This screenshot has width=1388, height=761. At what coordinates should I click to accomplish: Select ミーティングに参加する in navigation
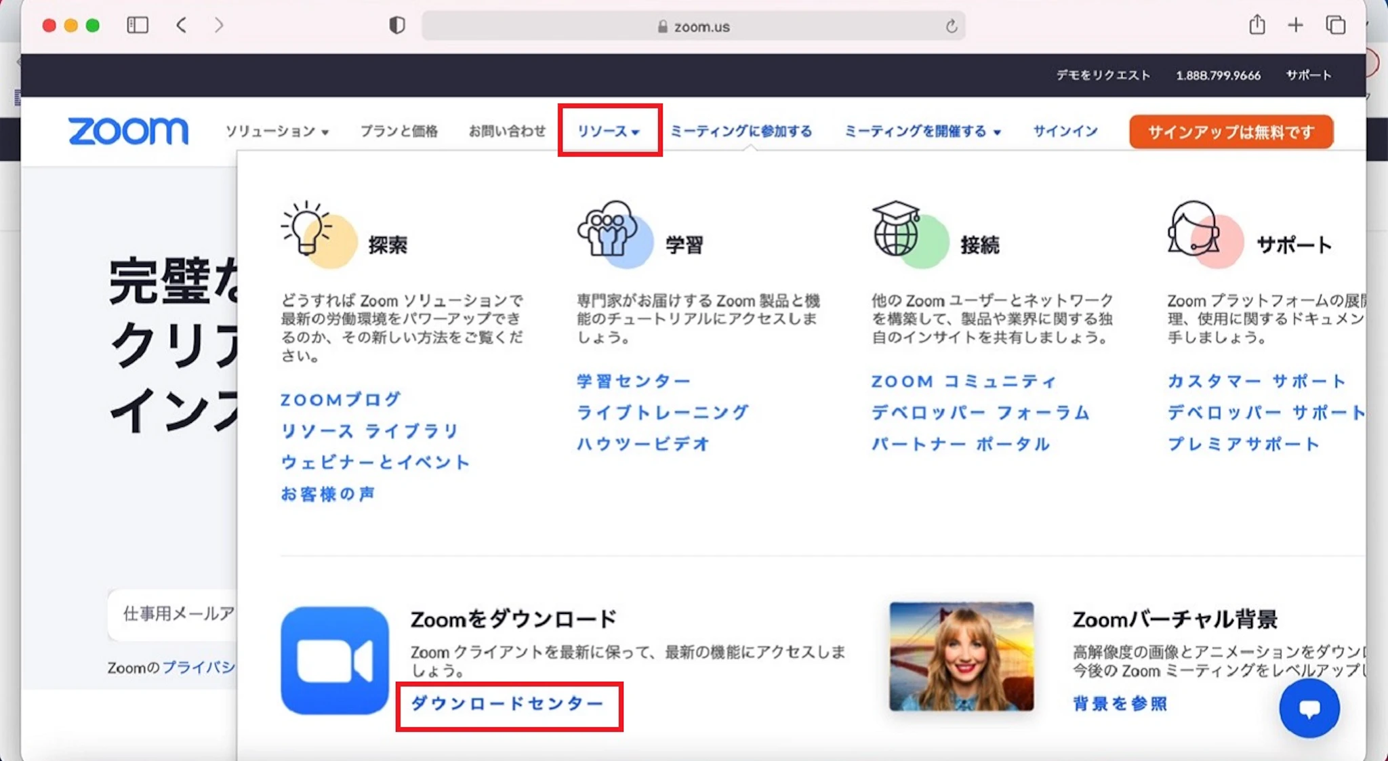pos(741,131)
